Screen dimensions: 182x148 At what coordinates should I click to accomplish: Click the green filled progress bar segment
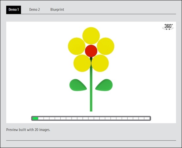(x=35, y=118)
